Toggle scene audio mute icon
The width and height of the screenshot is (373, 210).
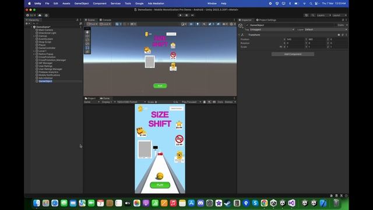tap(204, 24)
